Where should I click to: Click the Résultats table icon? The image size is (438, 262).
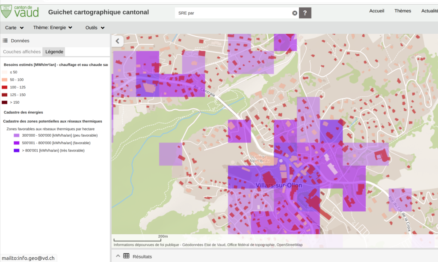(126, 256)
